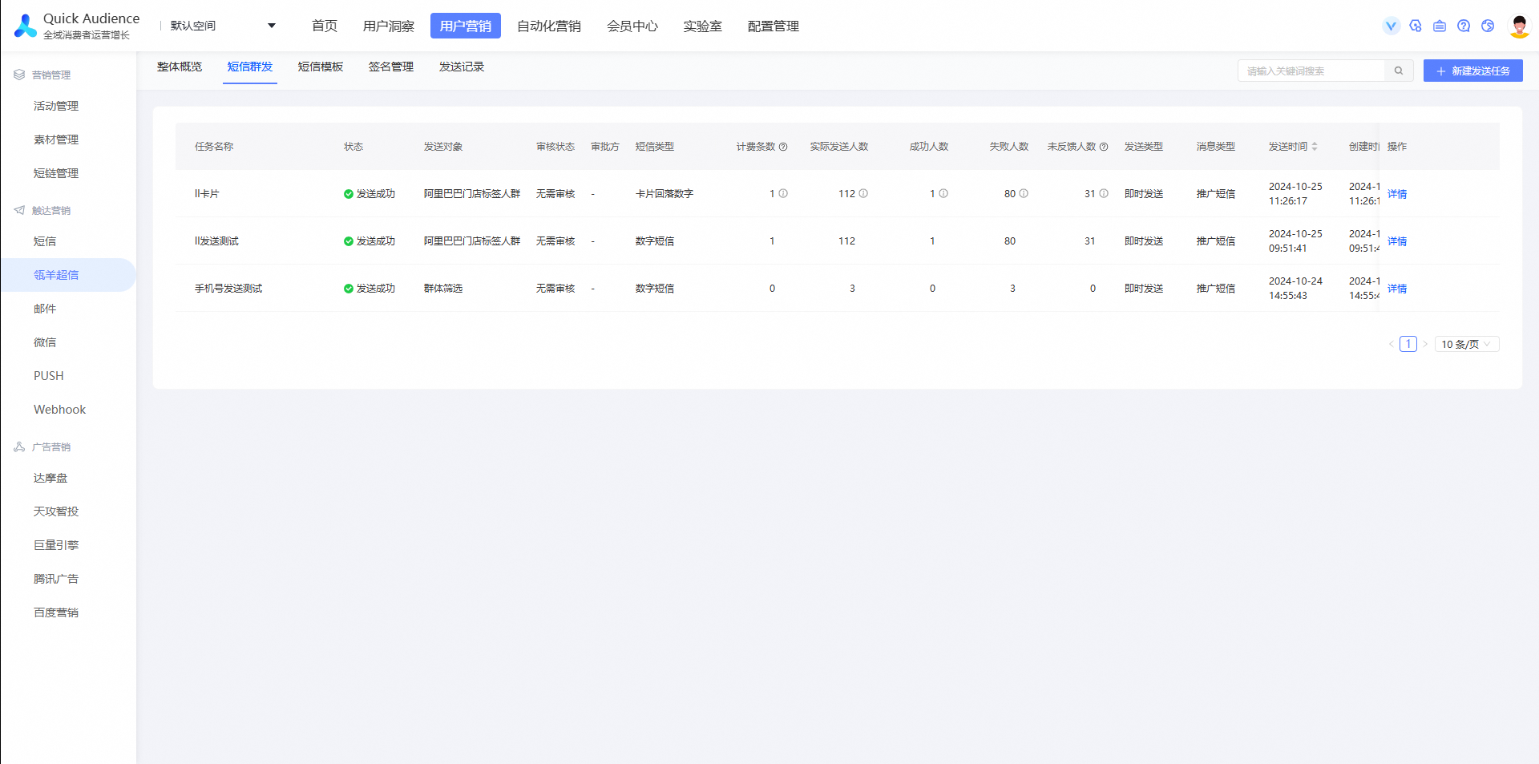Open 邮件 in sidebar
The image size is (1539, 764).
tap(45, 309)
